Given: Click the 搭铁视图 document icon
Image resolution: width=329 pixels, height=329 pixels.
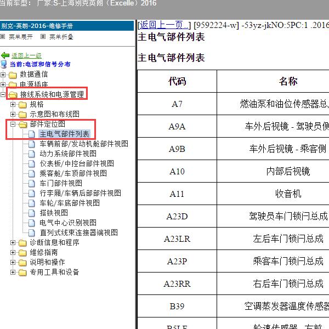Looking at the screenshot, I should point(32,213).
